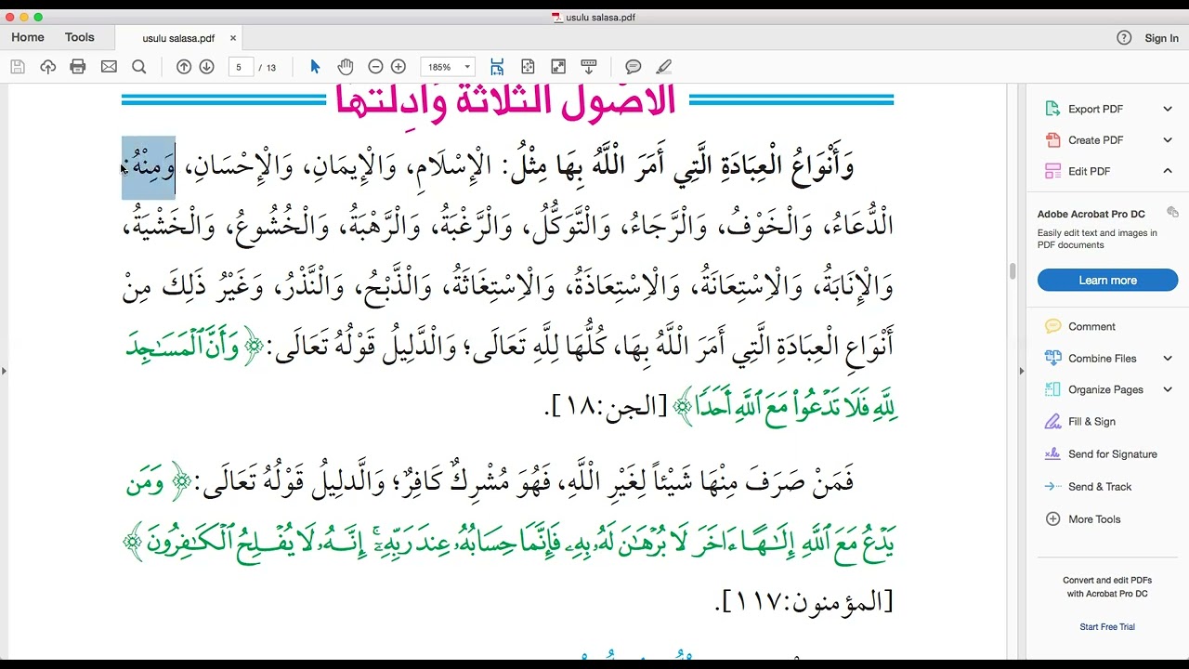Click the Export PDF tool icon

[1052, 109]
